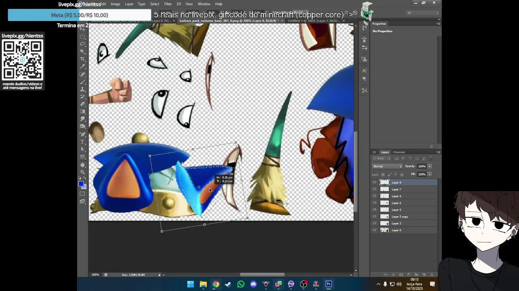519x291 pixels.
Task: Hide Layer 3 visibility eye
Action: pos(375,223)
